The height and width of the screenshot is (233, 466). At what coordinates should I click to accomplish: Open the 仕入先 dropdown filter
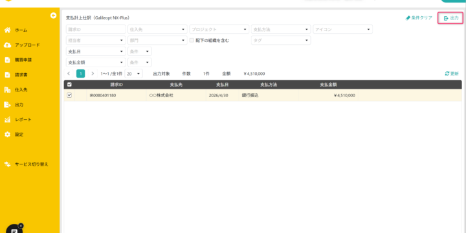click(x=157, y=29)
